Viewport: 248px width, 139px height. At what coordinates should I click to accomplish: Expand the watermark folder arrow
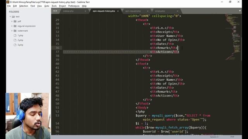[12, 31]
